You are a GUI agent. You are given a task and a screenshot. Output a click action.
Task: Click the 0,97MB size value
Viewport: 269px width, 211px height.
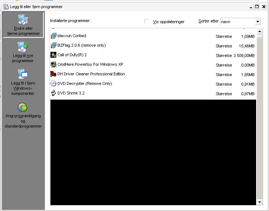pos(248,94)
